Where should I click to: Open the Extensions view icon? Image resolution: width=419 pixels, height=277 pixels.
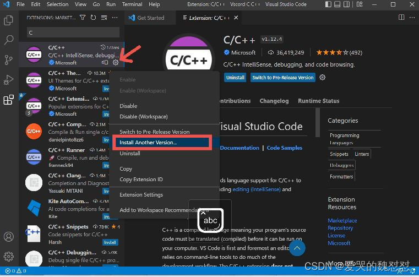(x=9, y=100)
